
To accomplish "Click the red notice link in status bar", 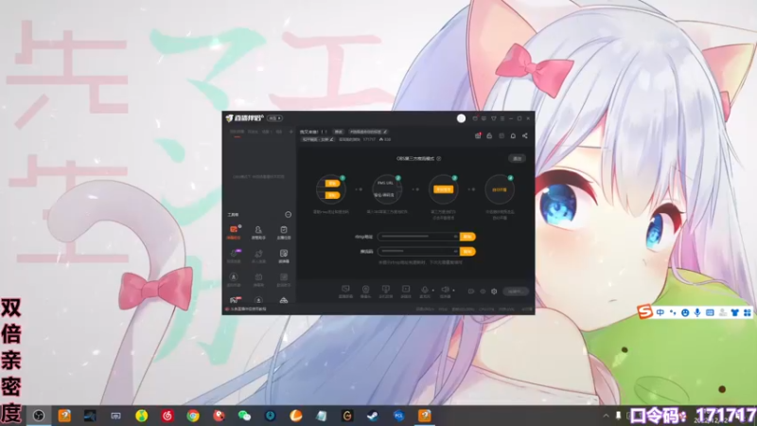I will pos(248,310).
